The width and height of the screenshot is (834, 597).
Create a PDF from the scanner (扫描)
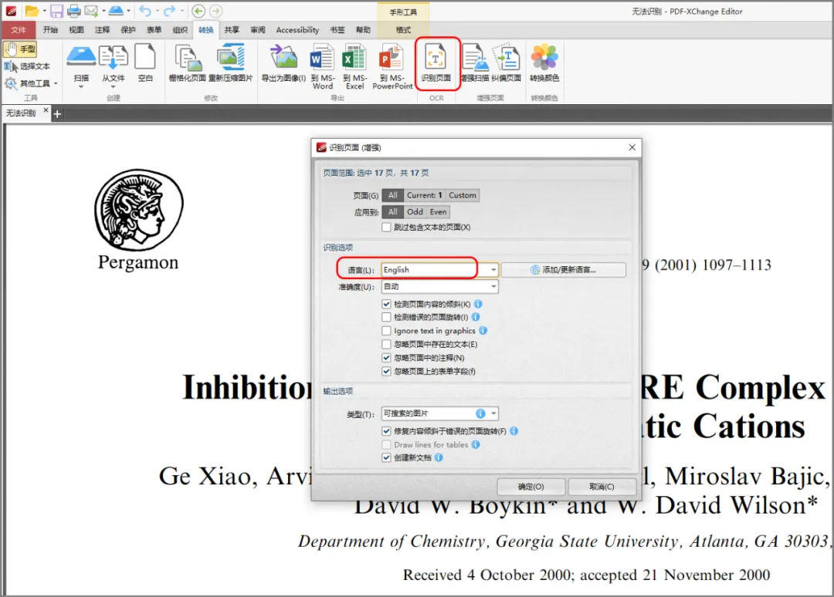pos(81,64)
